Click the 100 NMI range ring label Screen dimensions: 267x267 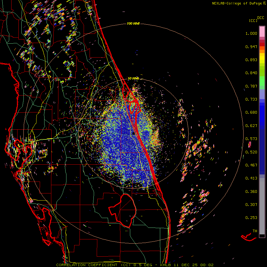tap(133, 23)
